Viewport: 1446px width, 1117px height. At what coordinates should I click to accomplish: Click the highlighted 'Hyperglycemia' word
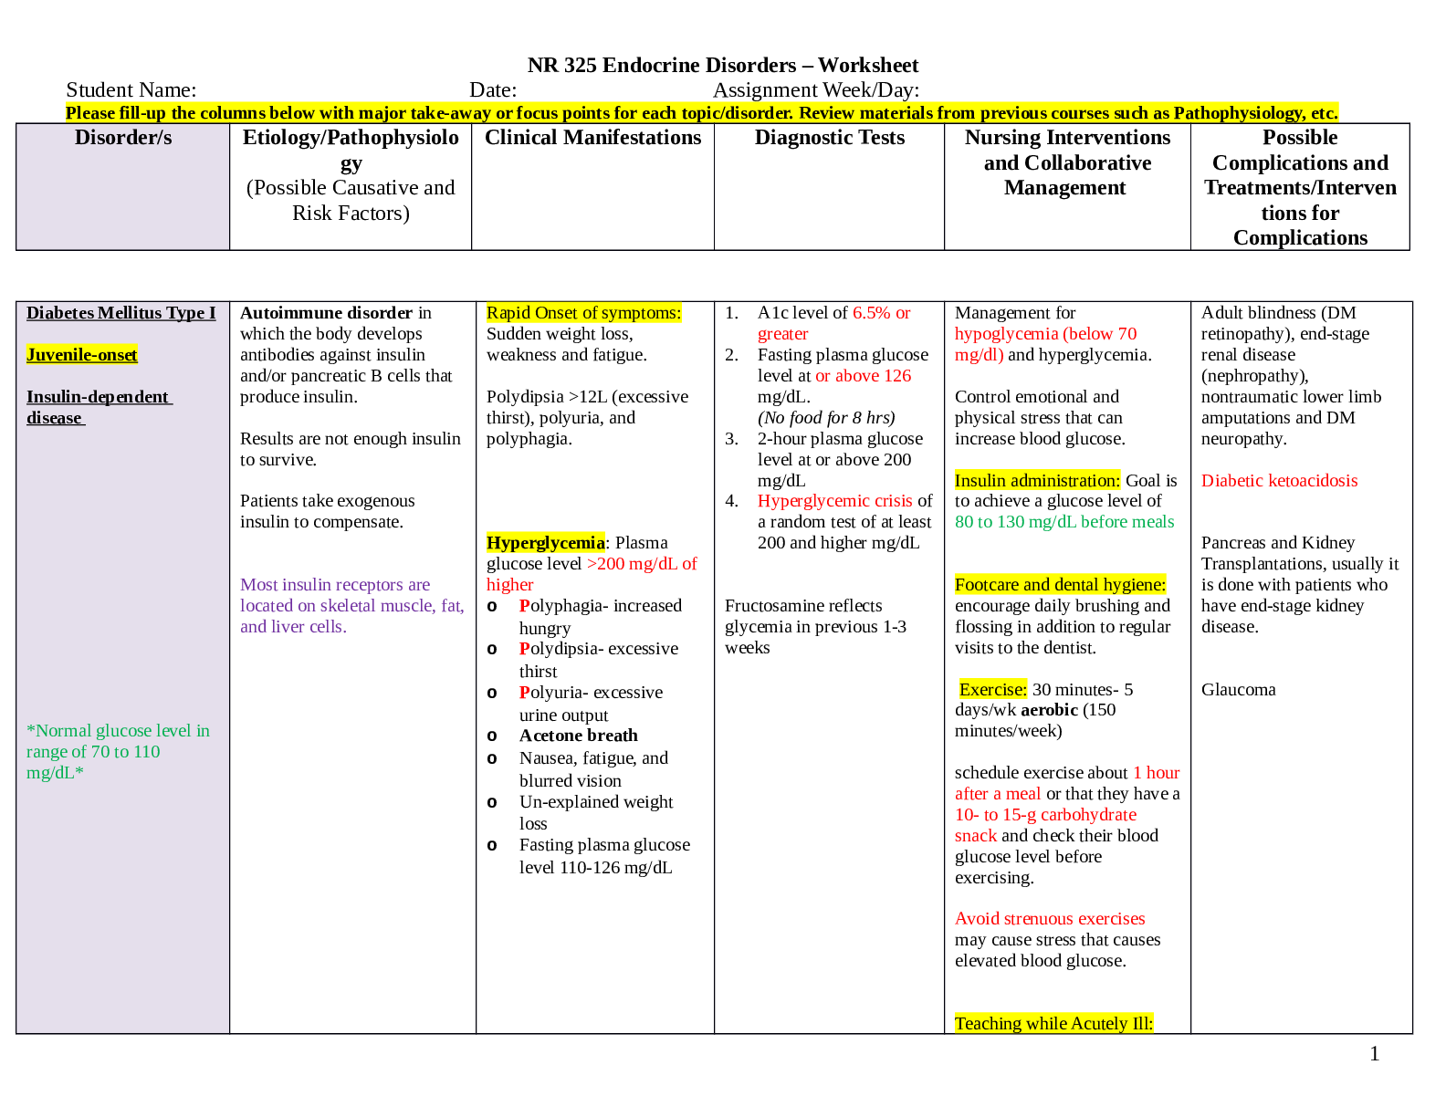pyautogui.click(x=546, y=543)
